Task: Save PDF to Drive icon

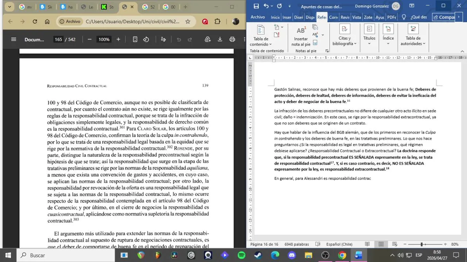Action: point(208,39)
